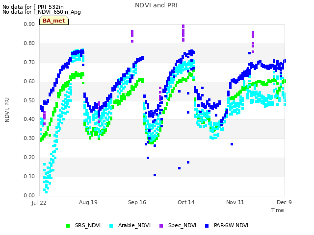Click the Dec 9 x-axis tick label
This screenshot has height=235, width=314.
coord(284,202)
